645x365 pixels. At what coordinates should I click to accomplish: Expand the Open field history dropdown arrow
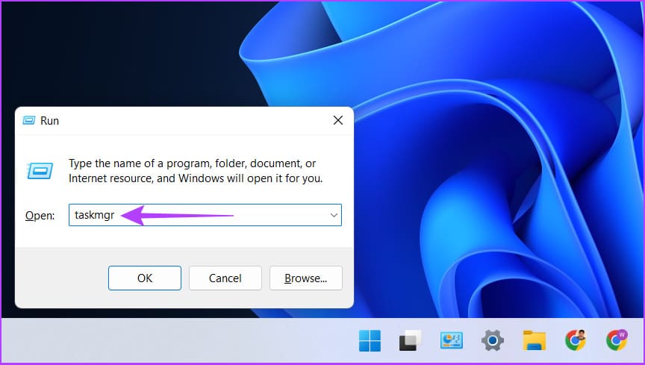[334, 215]
